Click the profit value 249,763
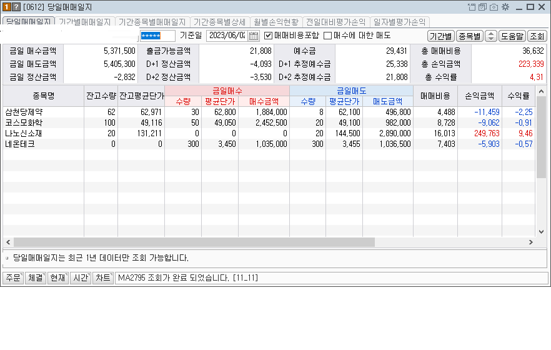The height and width of the screenshot is (350, 551). coord(487,134)
